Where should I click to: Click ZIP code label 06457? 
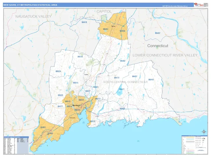[x=158, y=33]
